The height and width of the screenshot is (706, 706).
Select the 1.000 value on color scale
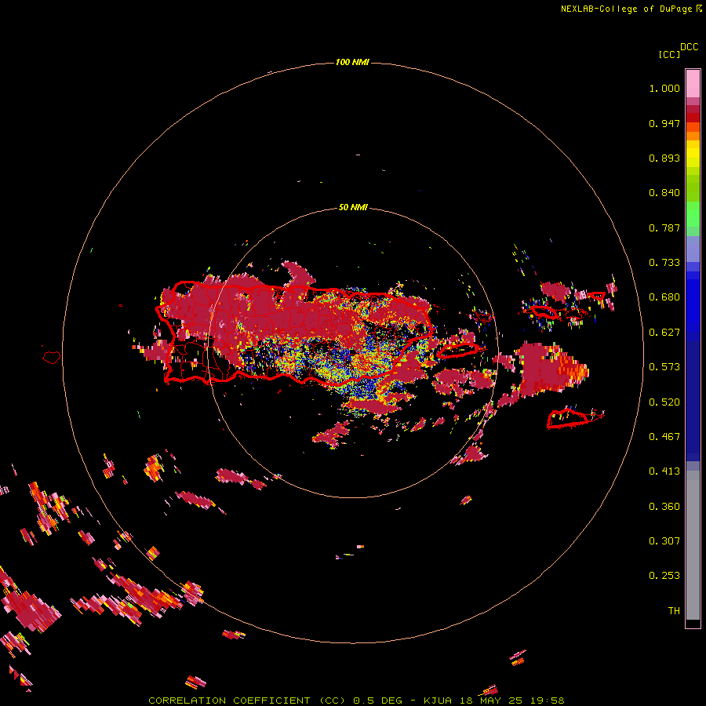(x=664, y=88)
